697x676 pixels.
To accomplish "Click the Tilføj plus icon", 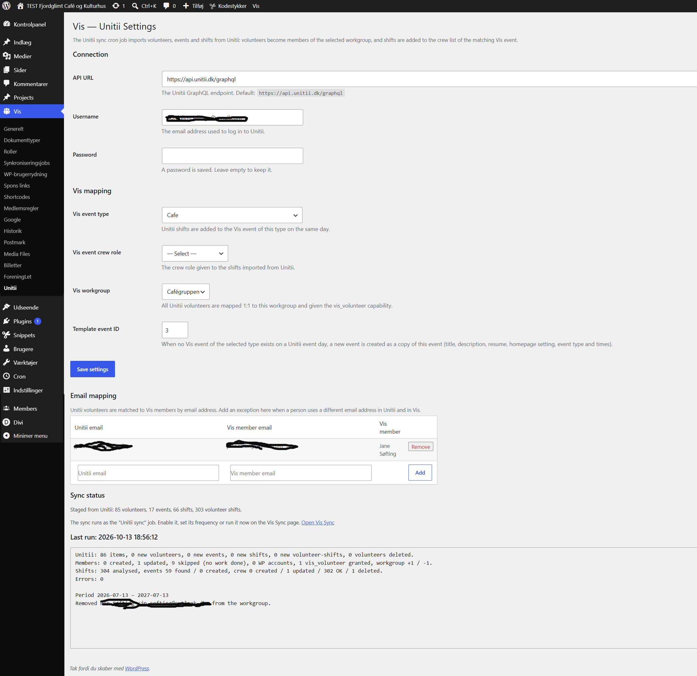I will [x=186, y=6].
